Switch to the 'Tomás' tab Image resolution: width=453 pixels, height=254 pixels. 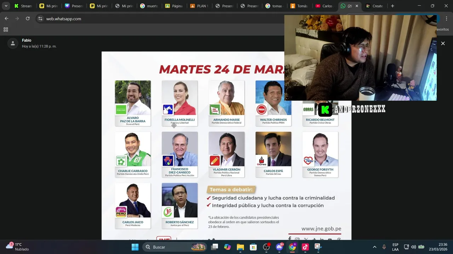300,6
